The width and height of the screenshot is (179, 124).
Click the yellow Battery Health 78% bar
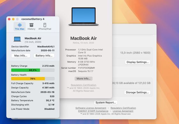tap(28, 79)
